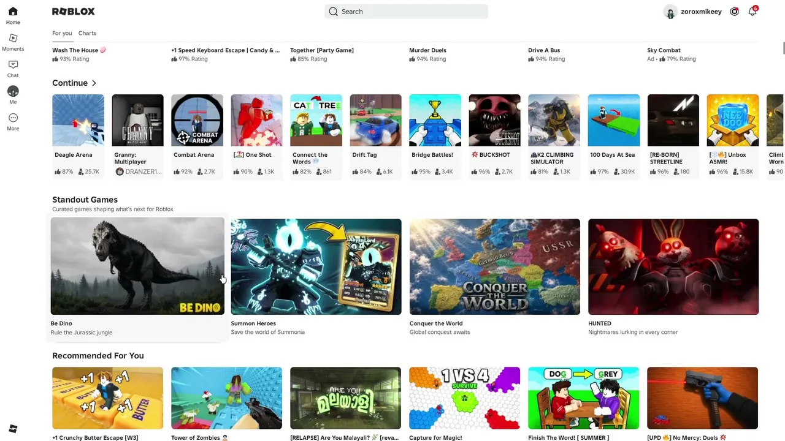Click the Search input field
785x441 pixels.
(406, 12)
